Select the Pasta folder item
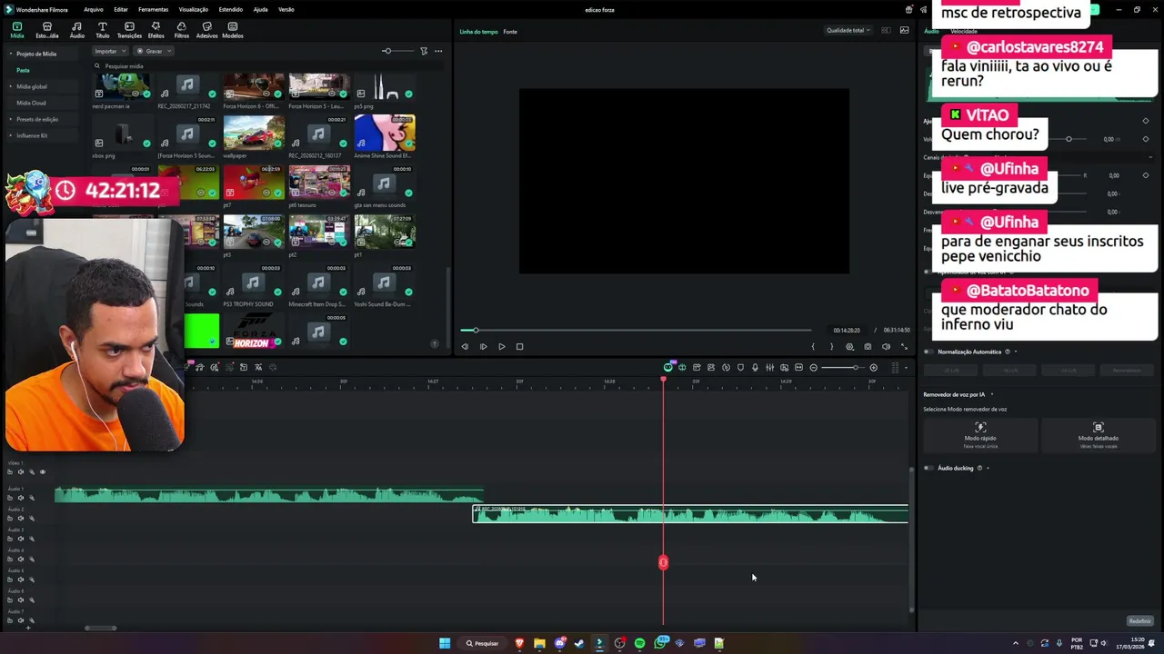Screen dimensions: 1164x654 (23, 70)
